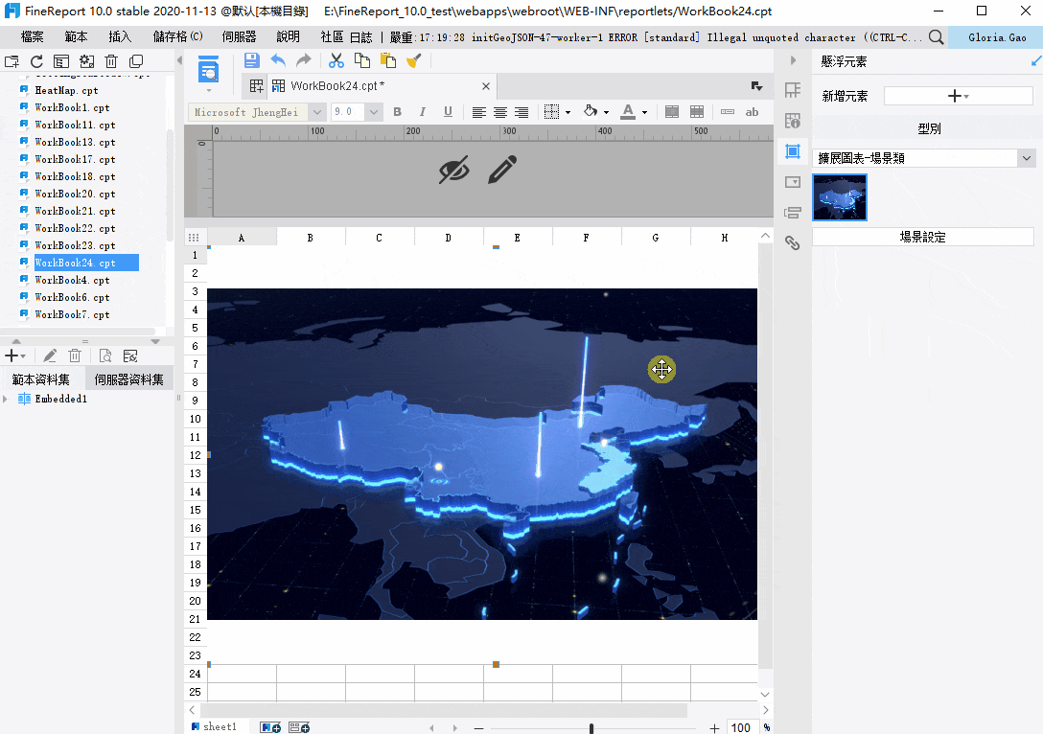Click the refresh icon in file panel
Screen dimensions: 1043x734
36,61
